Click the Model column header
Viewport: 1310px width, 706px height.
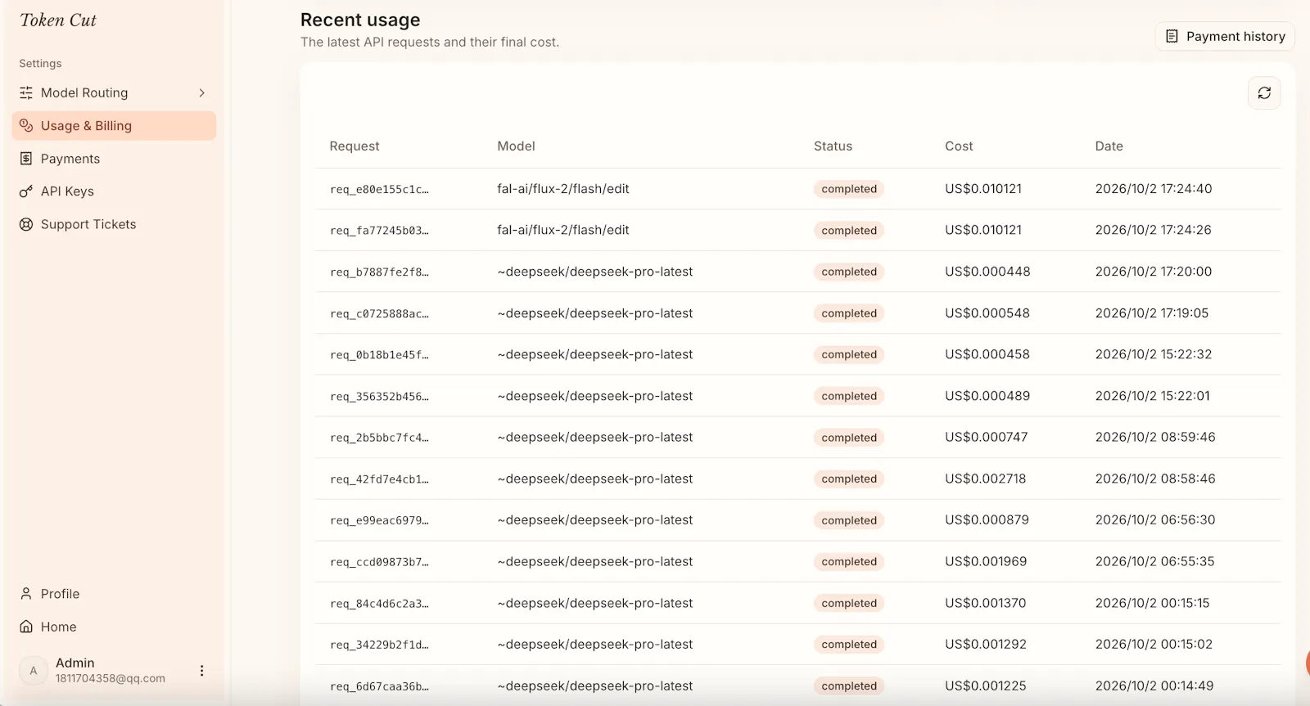click(516, 146)
